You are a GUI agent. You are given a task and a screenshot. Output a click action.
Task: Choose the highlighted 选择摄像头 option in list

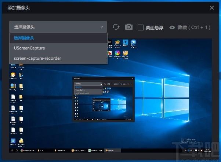tap(58, 38)
